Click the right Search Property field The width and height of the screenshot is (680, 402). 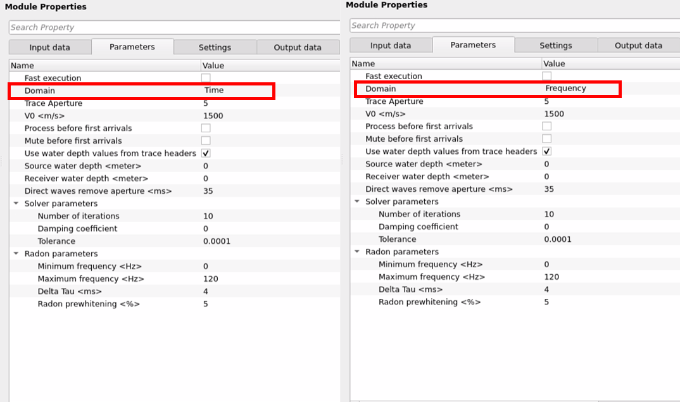[514, 25]
